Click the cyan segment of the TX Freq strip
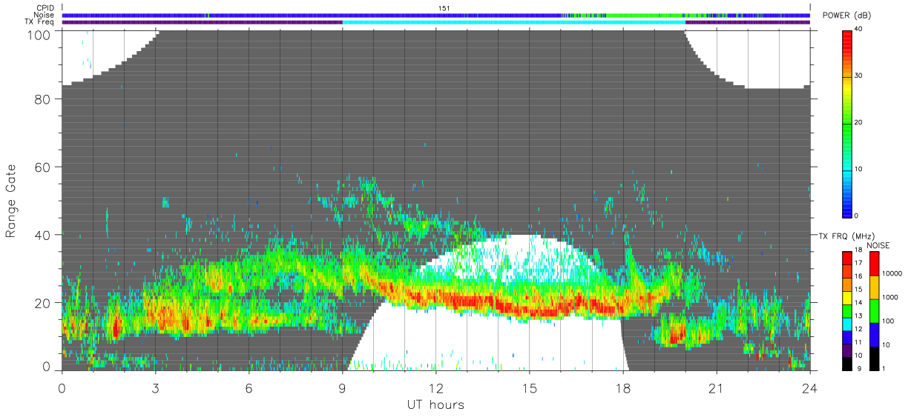The image size is (911, 420). click(x=513, y=22)
